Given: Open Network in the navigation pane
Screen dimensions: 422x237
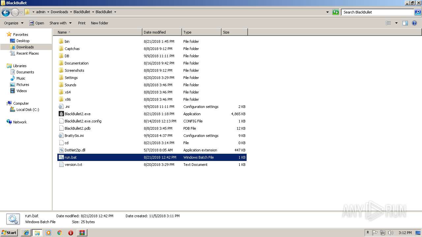Looking at the screenshot, I should coord(20,122).
